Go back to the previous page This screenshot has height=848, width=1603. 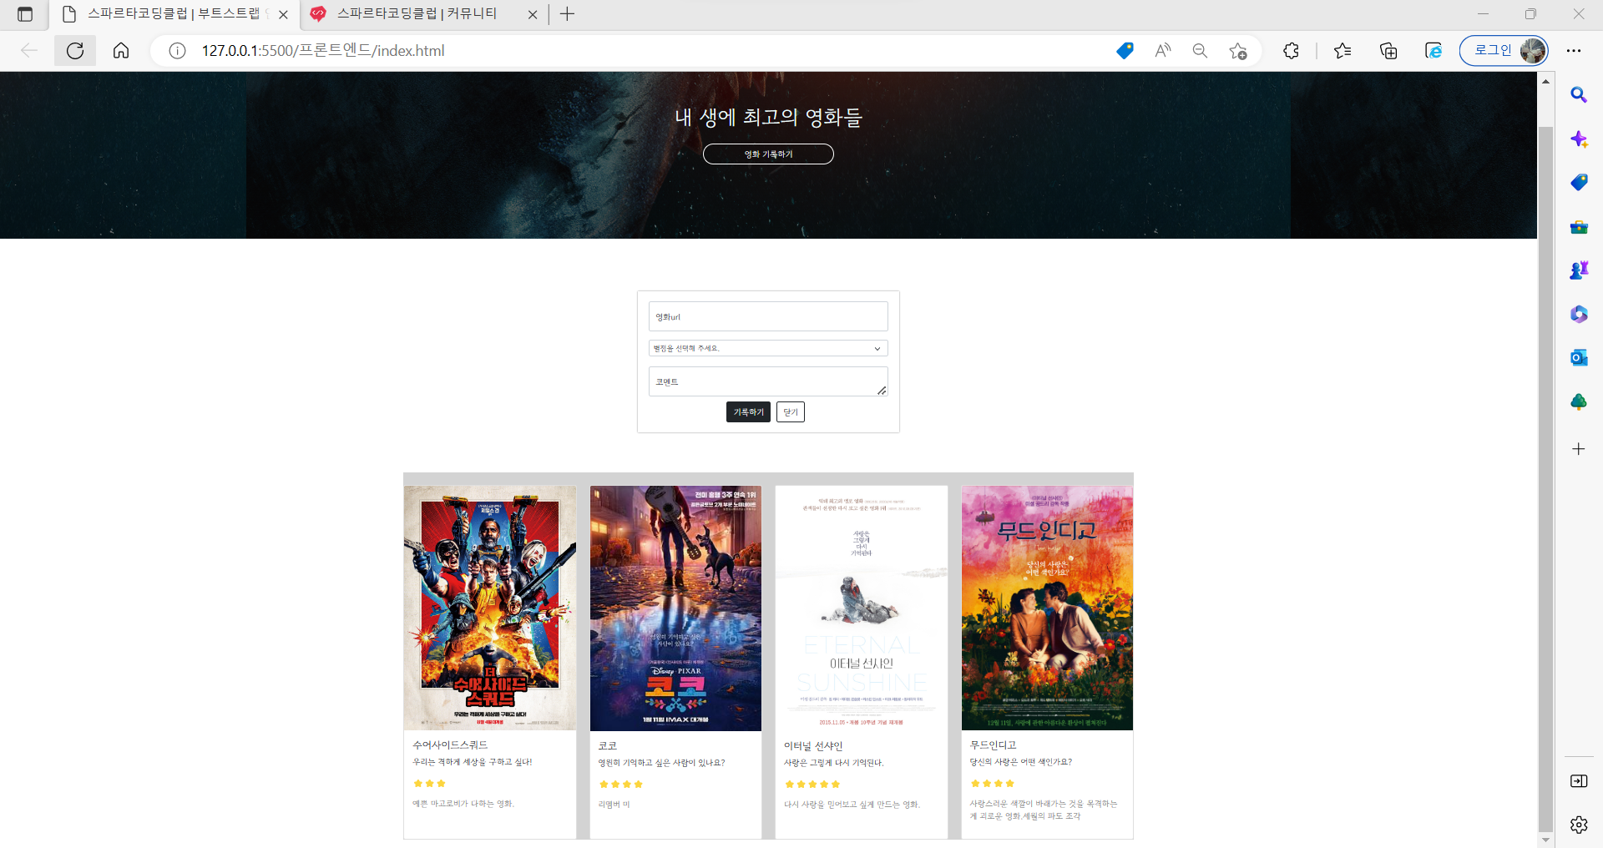[x=29, y=51]
